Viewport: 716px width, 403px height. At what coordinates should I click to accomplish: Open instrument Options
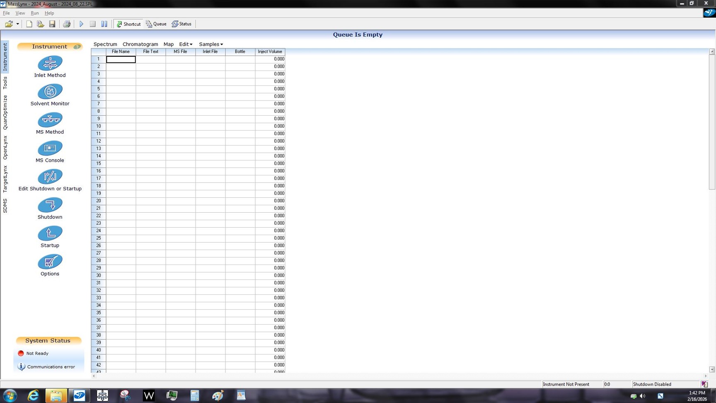pyautogui.click(x=50, y=262)
